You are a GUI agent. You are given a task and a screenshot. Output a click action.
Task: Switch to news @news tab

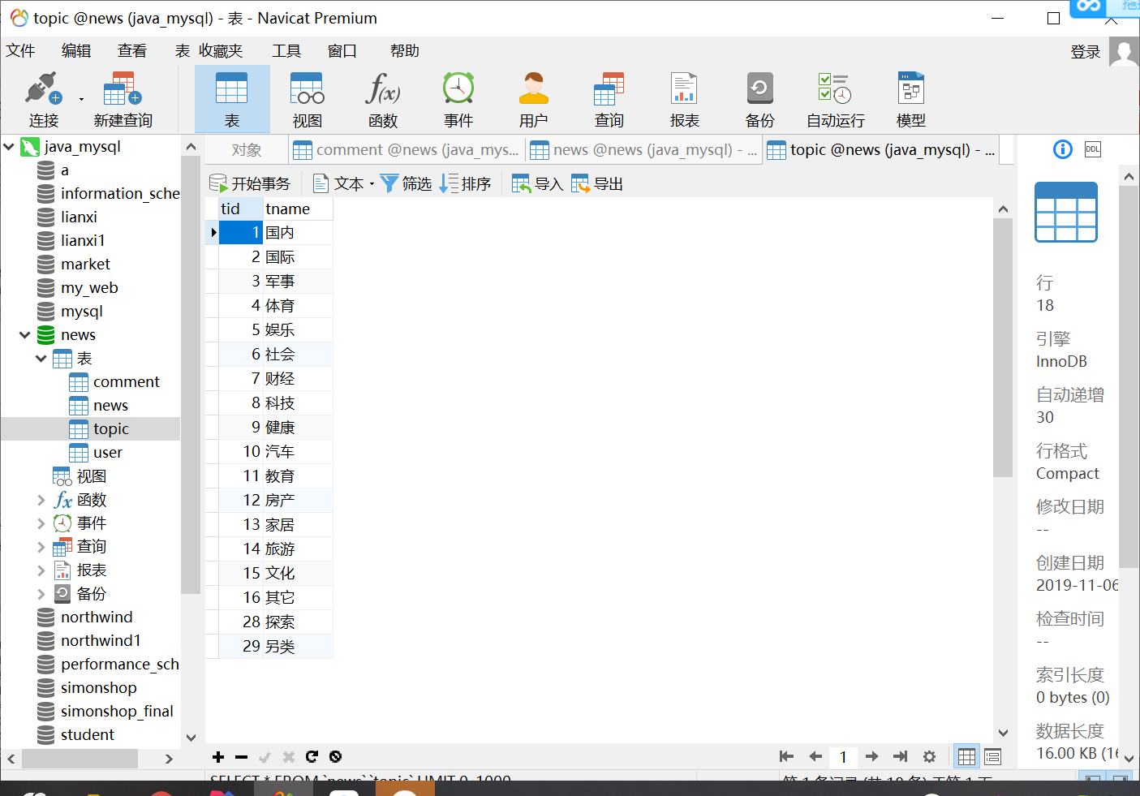pos(644,150)
